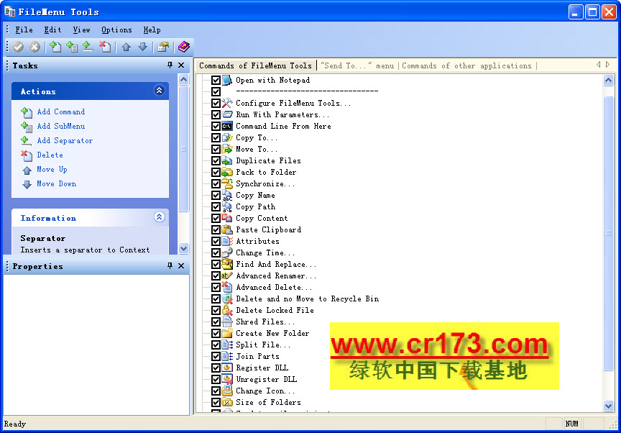
Task: Click the Delete action link
Action: (50, 155)
